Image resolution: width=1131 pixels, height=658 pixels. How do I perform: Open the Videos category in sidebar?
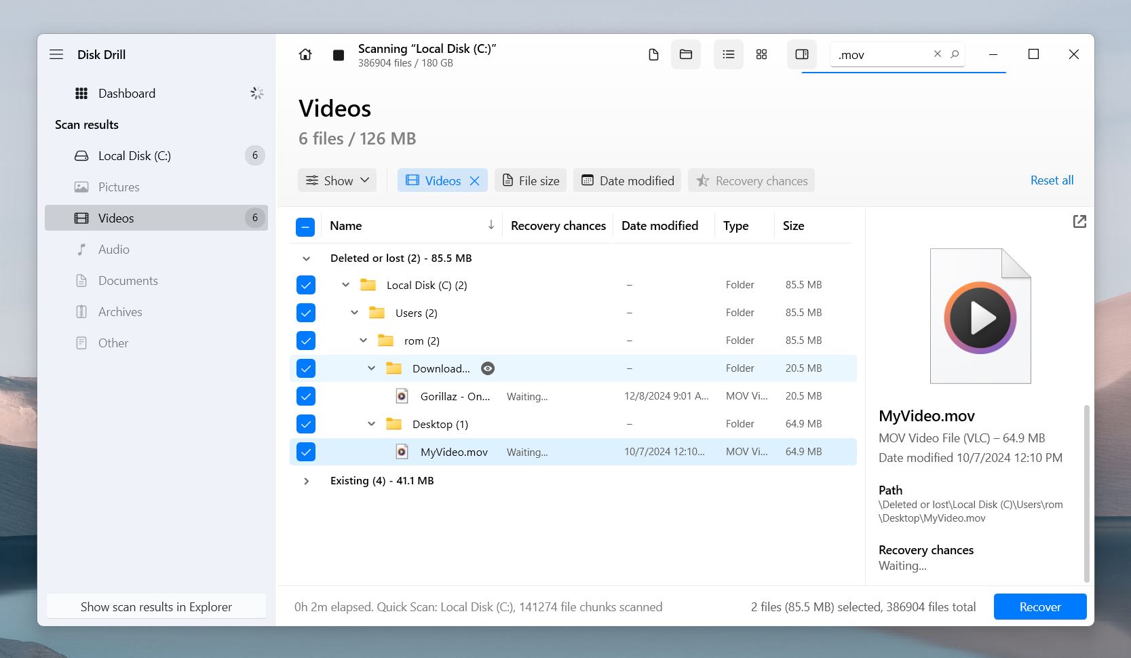tap(156, 218)
